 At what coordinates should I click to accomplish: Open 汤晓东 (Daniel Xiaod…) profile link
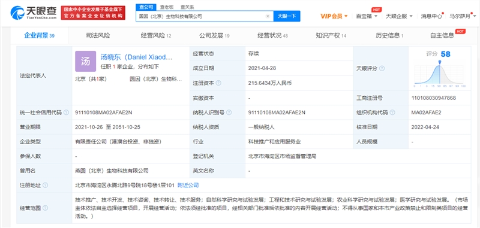point(136,57)
